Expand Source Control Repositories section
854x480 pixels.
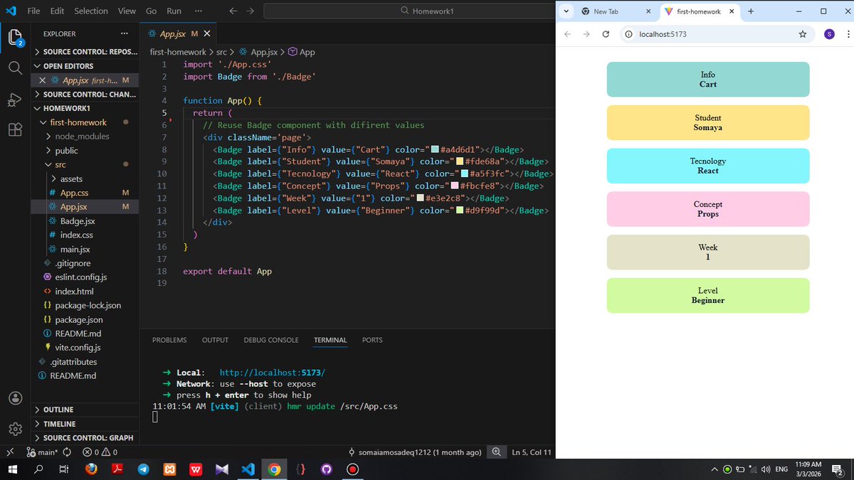[85, 52]
